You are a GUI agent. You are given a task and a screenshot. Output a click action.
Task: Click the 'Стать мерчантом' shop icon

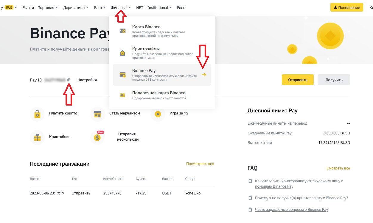97,114
